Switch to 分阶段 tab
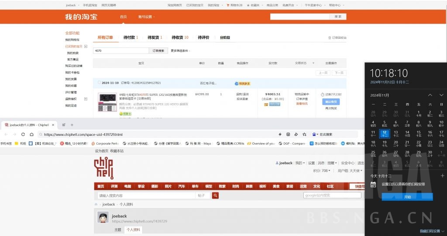The width and height of the screenshot is (447, 236). tap(225, 37)
